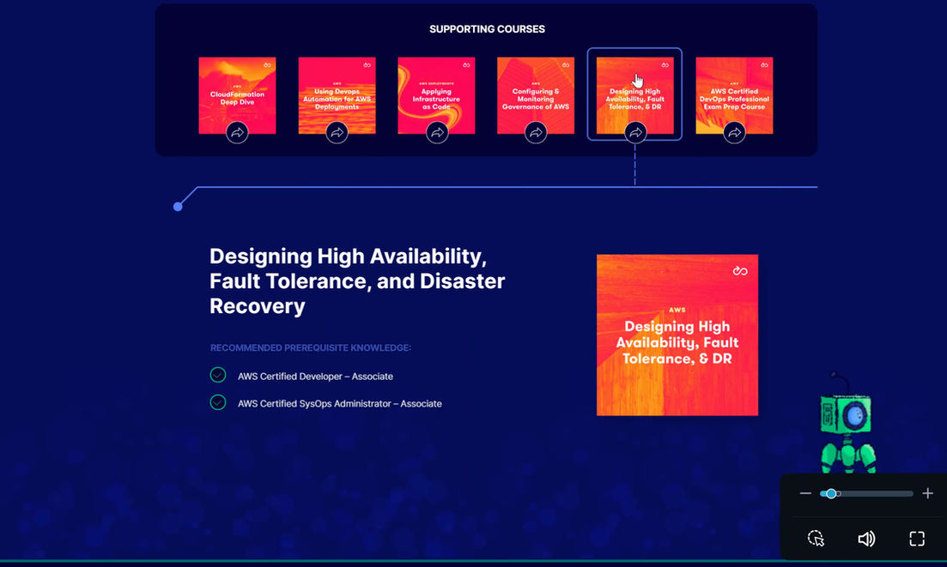The height and width of the screenshot is (567, 947).
Task: Open share arrow under Configuring & Monitoring Governance
Action: pyautogui.click(x=536, y=132)
